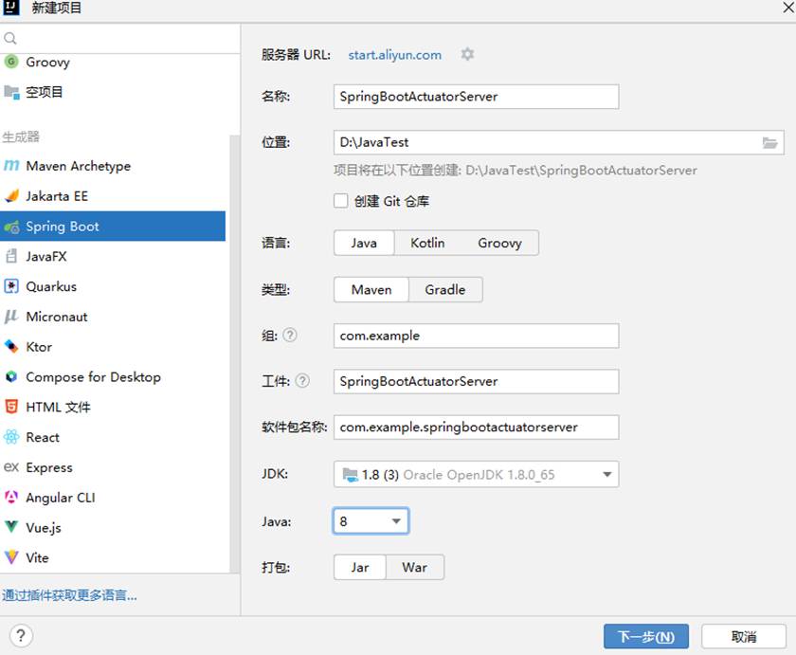Screen dimensions: 796x655
Task: Click the 软件包名称 package name field
Action: (x=476, y=427)
